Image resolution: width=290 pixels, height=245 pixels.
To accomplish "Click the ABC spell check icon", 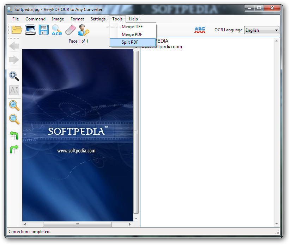I will (200, 30).
